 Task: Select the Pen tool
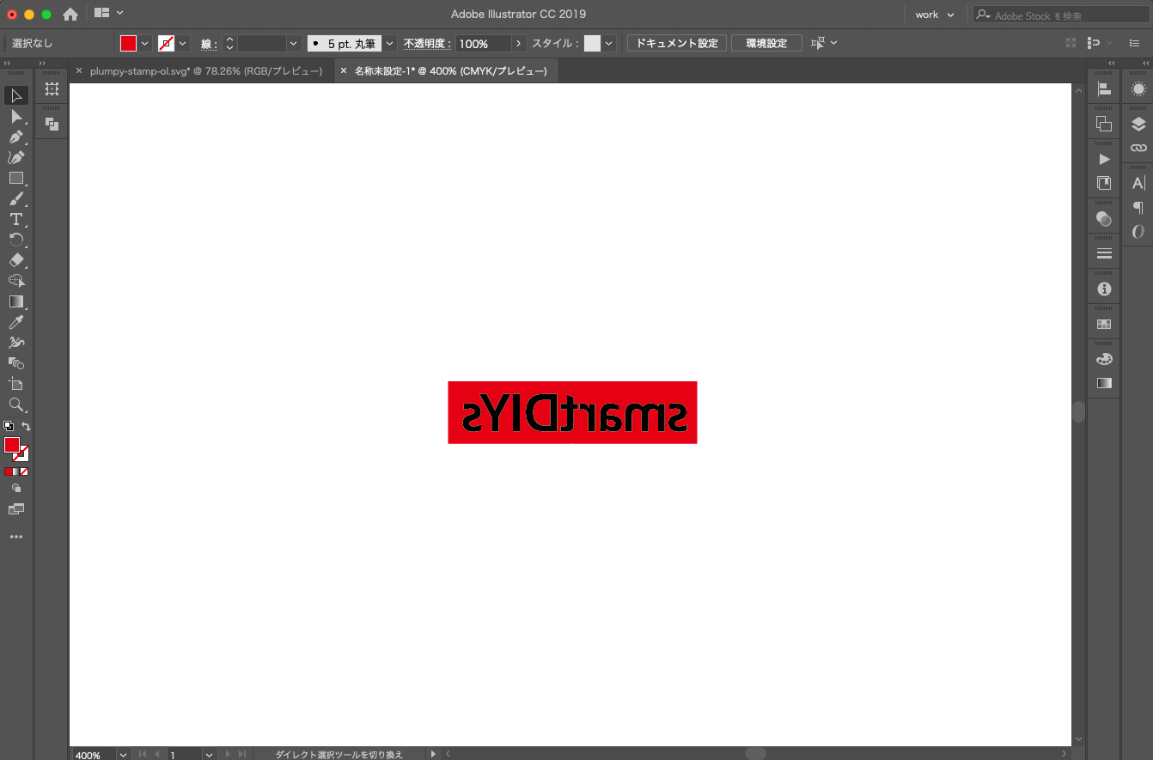point(16,137)
